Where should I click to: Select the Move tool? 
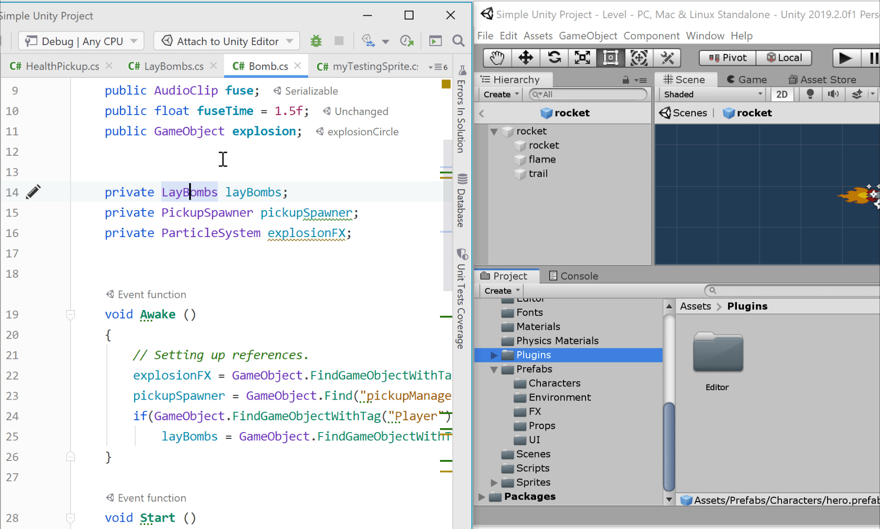click(525, 57)
